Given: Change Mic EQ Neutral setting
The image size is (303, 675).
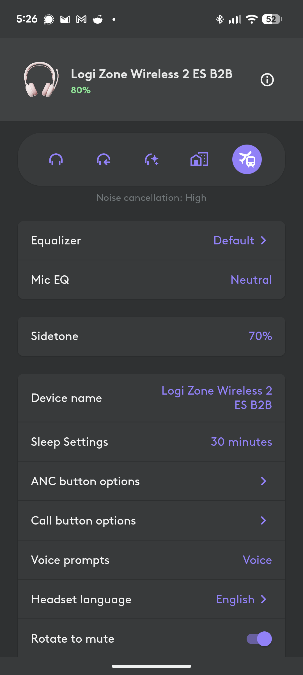Looking at the screenshot, I should pos(251,280).
